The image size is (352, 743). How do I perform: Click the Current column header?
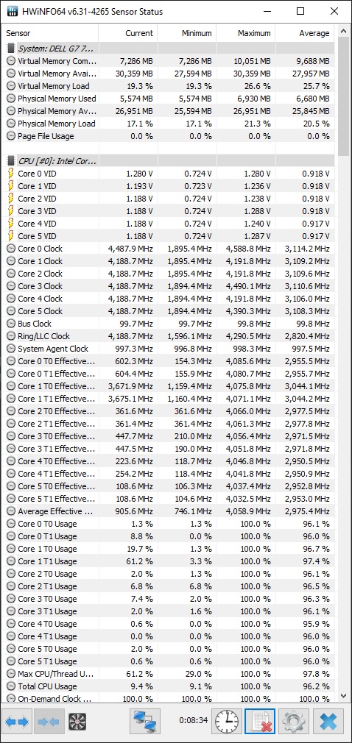pos(127,33)
